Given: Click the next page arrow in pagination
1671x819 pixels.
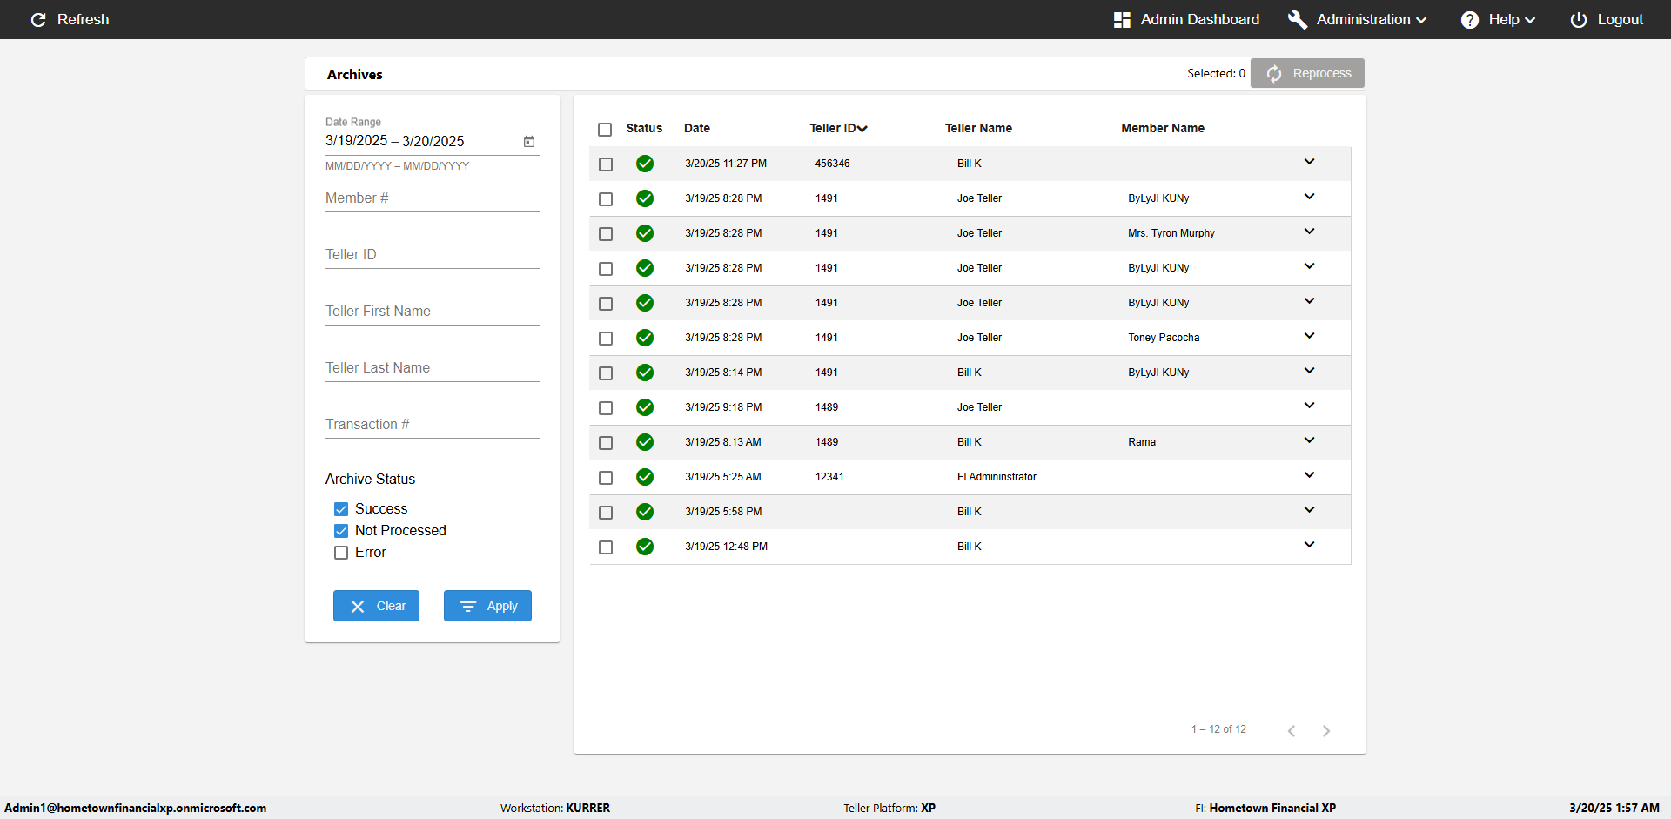Looking at the screenshot, I should 1325,731.
